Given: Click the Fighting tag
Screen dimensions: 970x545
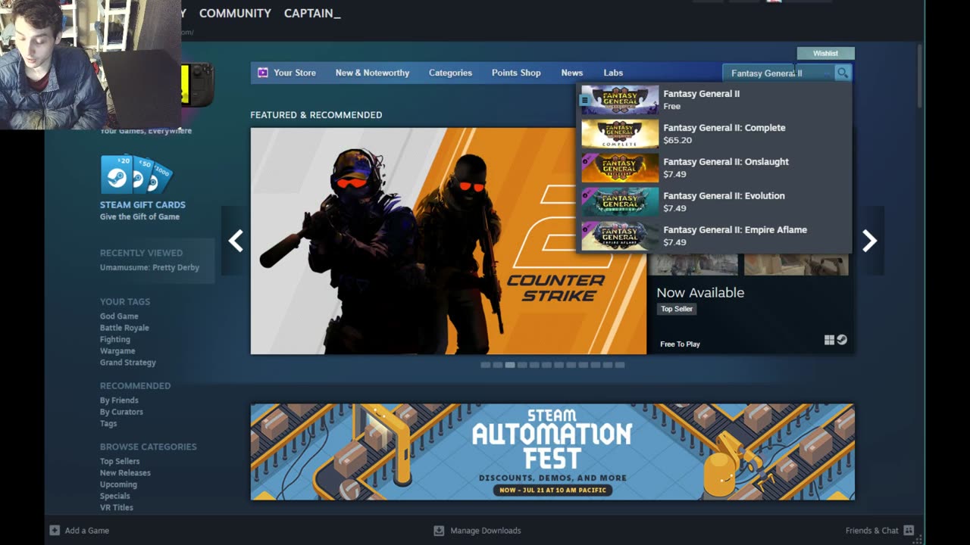Looking at the screenshot, I should click(115, 339).
